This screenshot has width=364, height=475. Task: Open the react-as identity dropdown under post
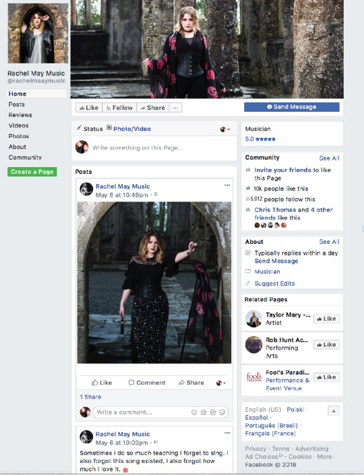221,383
